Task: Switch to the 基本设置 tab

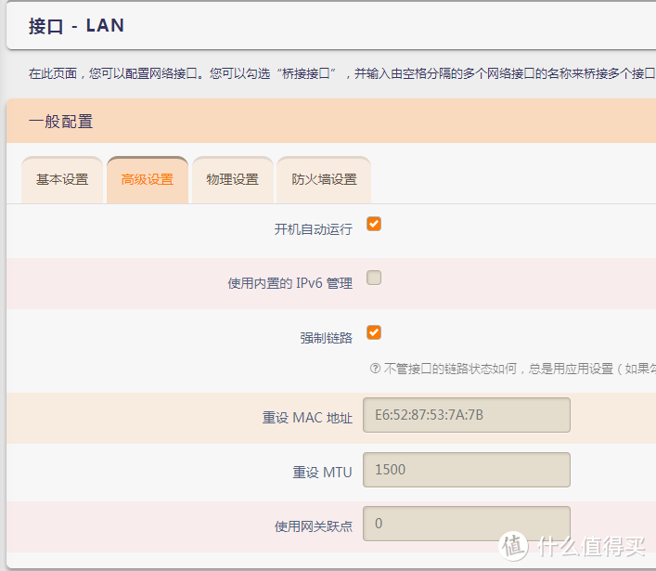Action: tap(62, 180)
